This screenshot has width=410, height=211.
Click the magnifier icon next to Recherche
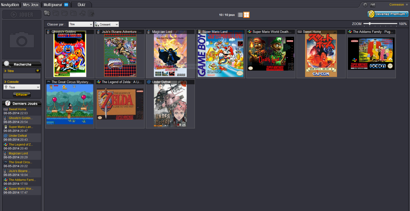(x=7, y=64)
